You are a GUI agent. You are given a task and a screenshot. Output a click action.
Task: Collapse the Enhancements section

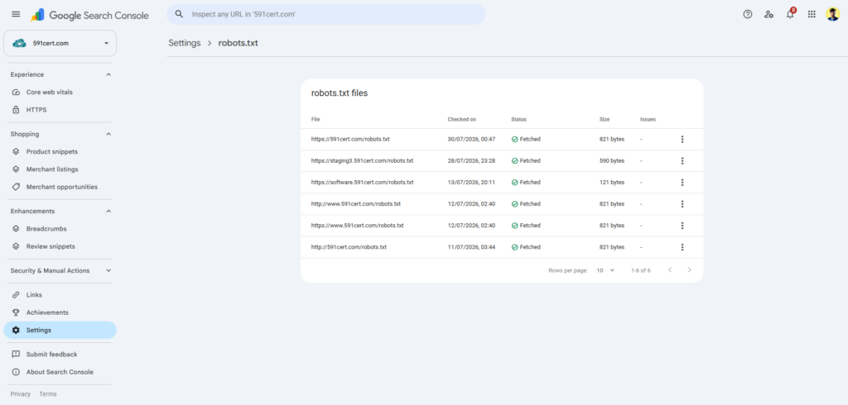tap(108, 211)
